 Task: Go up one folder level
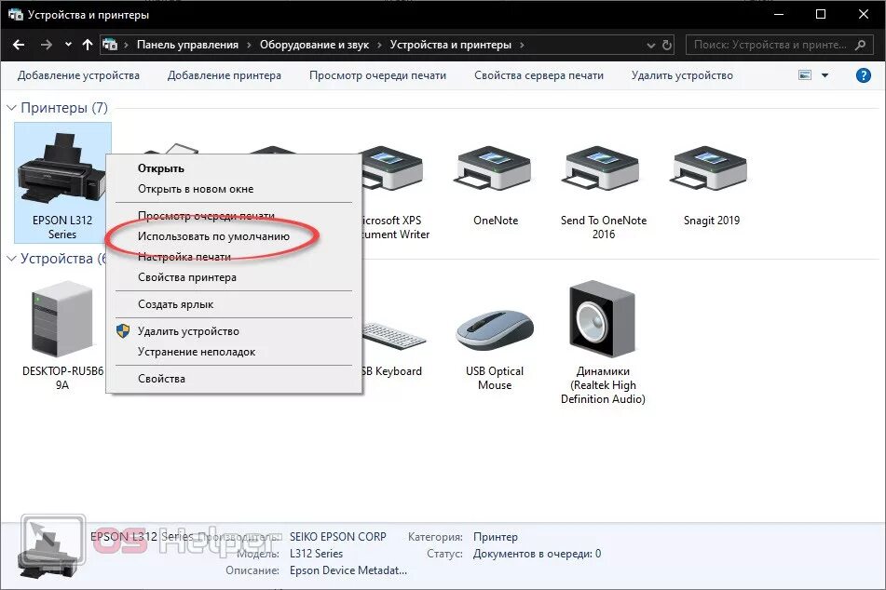click(87, 45)
